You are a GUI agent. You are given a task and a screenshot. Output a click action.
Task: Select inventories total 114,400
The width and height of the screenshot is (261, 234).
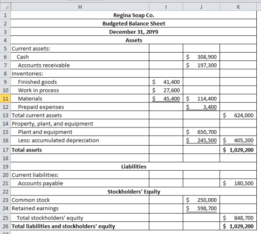pyautogui.click(x=201, y=99)
